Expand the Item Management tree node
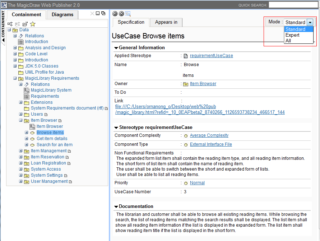The image size is (320, 241). [21, 151]
